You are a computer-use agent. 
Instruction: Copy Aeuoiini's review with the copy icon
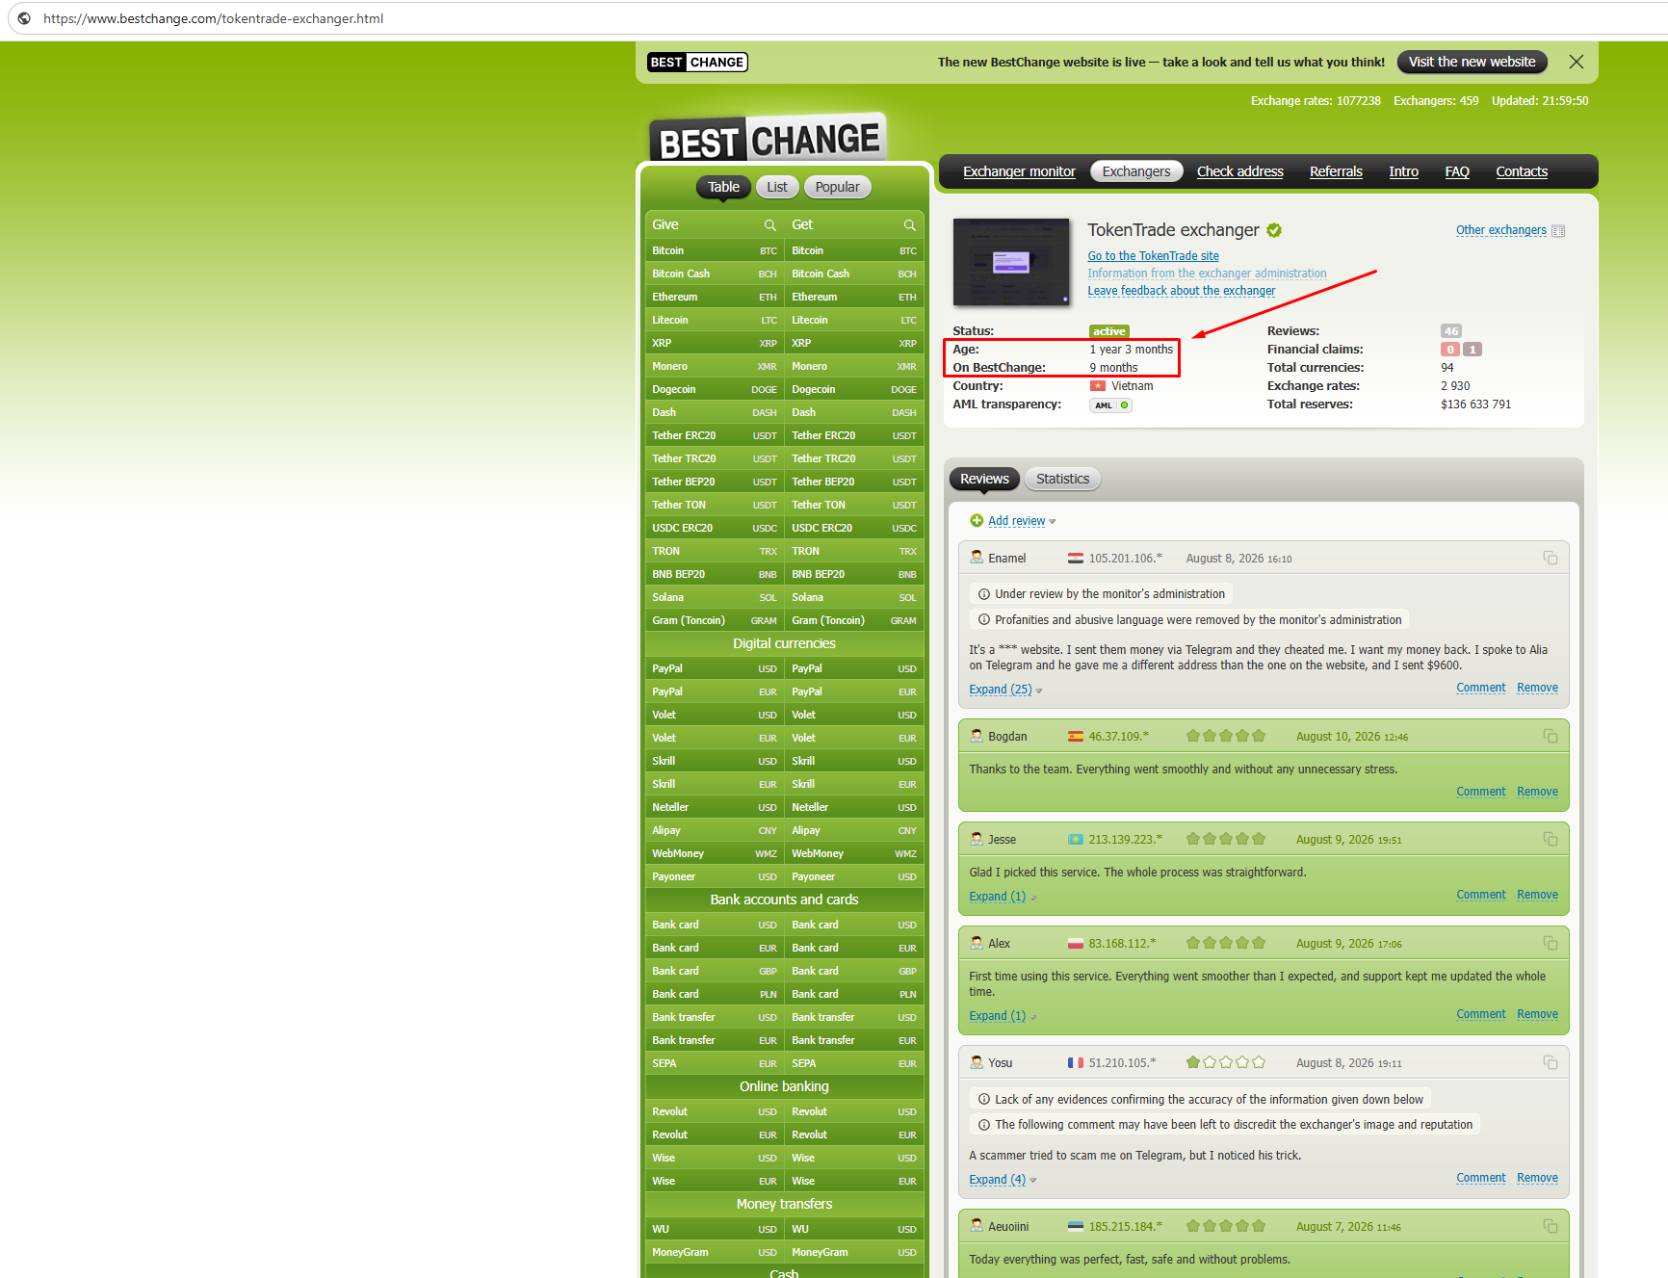[x=1551, y=1226]
